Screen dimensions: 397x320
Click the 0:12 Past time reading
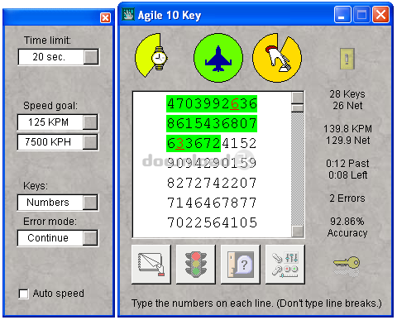pos(347,164)
